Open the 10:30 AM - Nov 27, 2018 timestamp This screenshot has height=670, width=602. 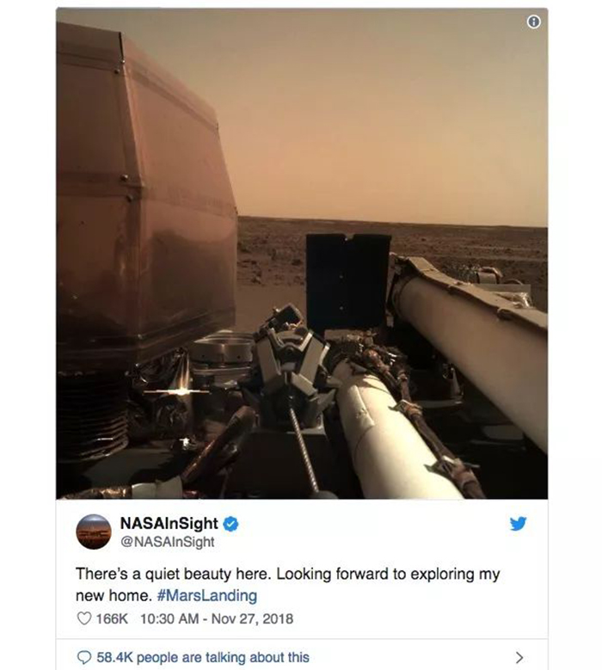pos(217,618)
